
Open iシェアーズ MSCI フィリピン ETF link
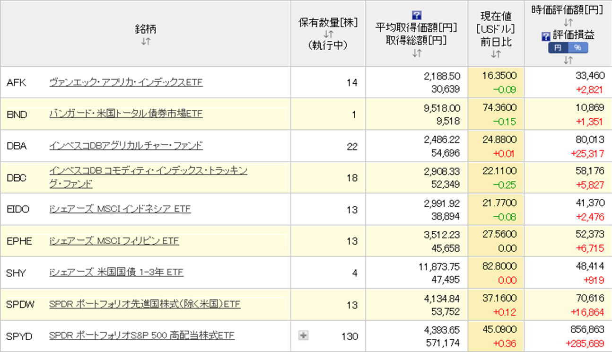[114, 241]
